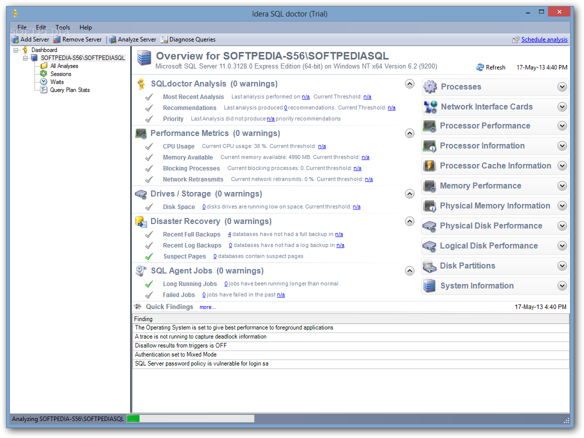The image size is (584, 438).
Task: Click the SQLdoctor Analysis section icon
Action: (x=141, y=84)
